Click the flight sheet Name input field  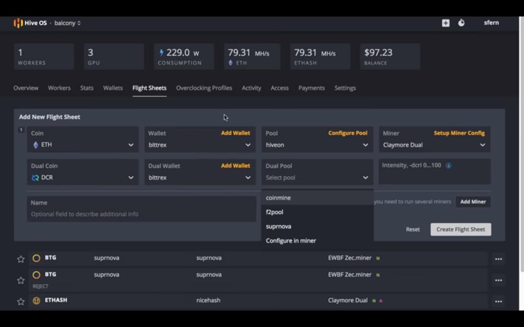click(141, 209)
